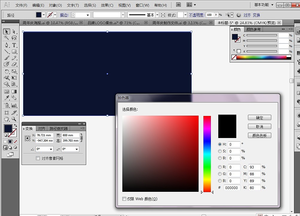This screenshot has height=216, width=300.
Task: Select the Zoom magnifier tool
Action: tap(14, 119)
